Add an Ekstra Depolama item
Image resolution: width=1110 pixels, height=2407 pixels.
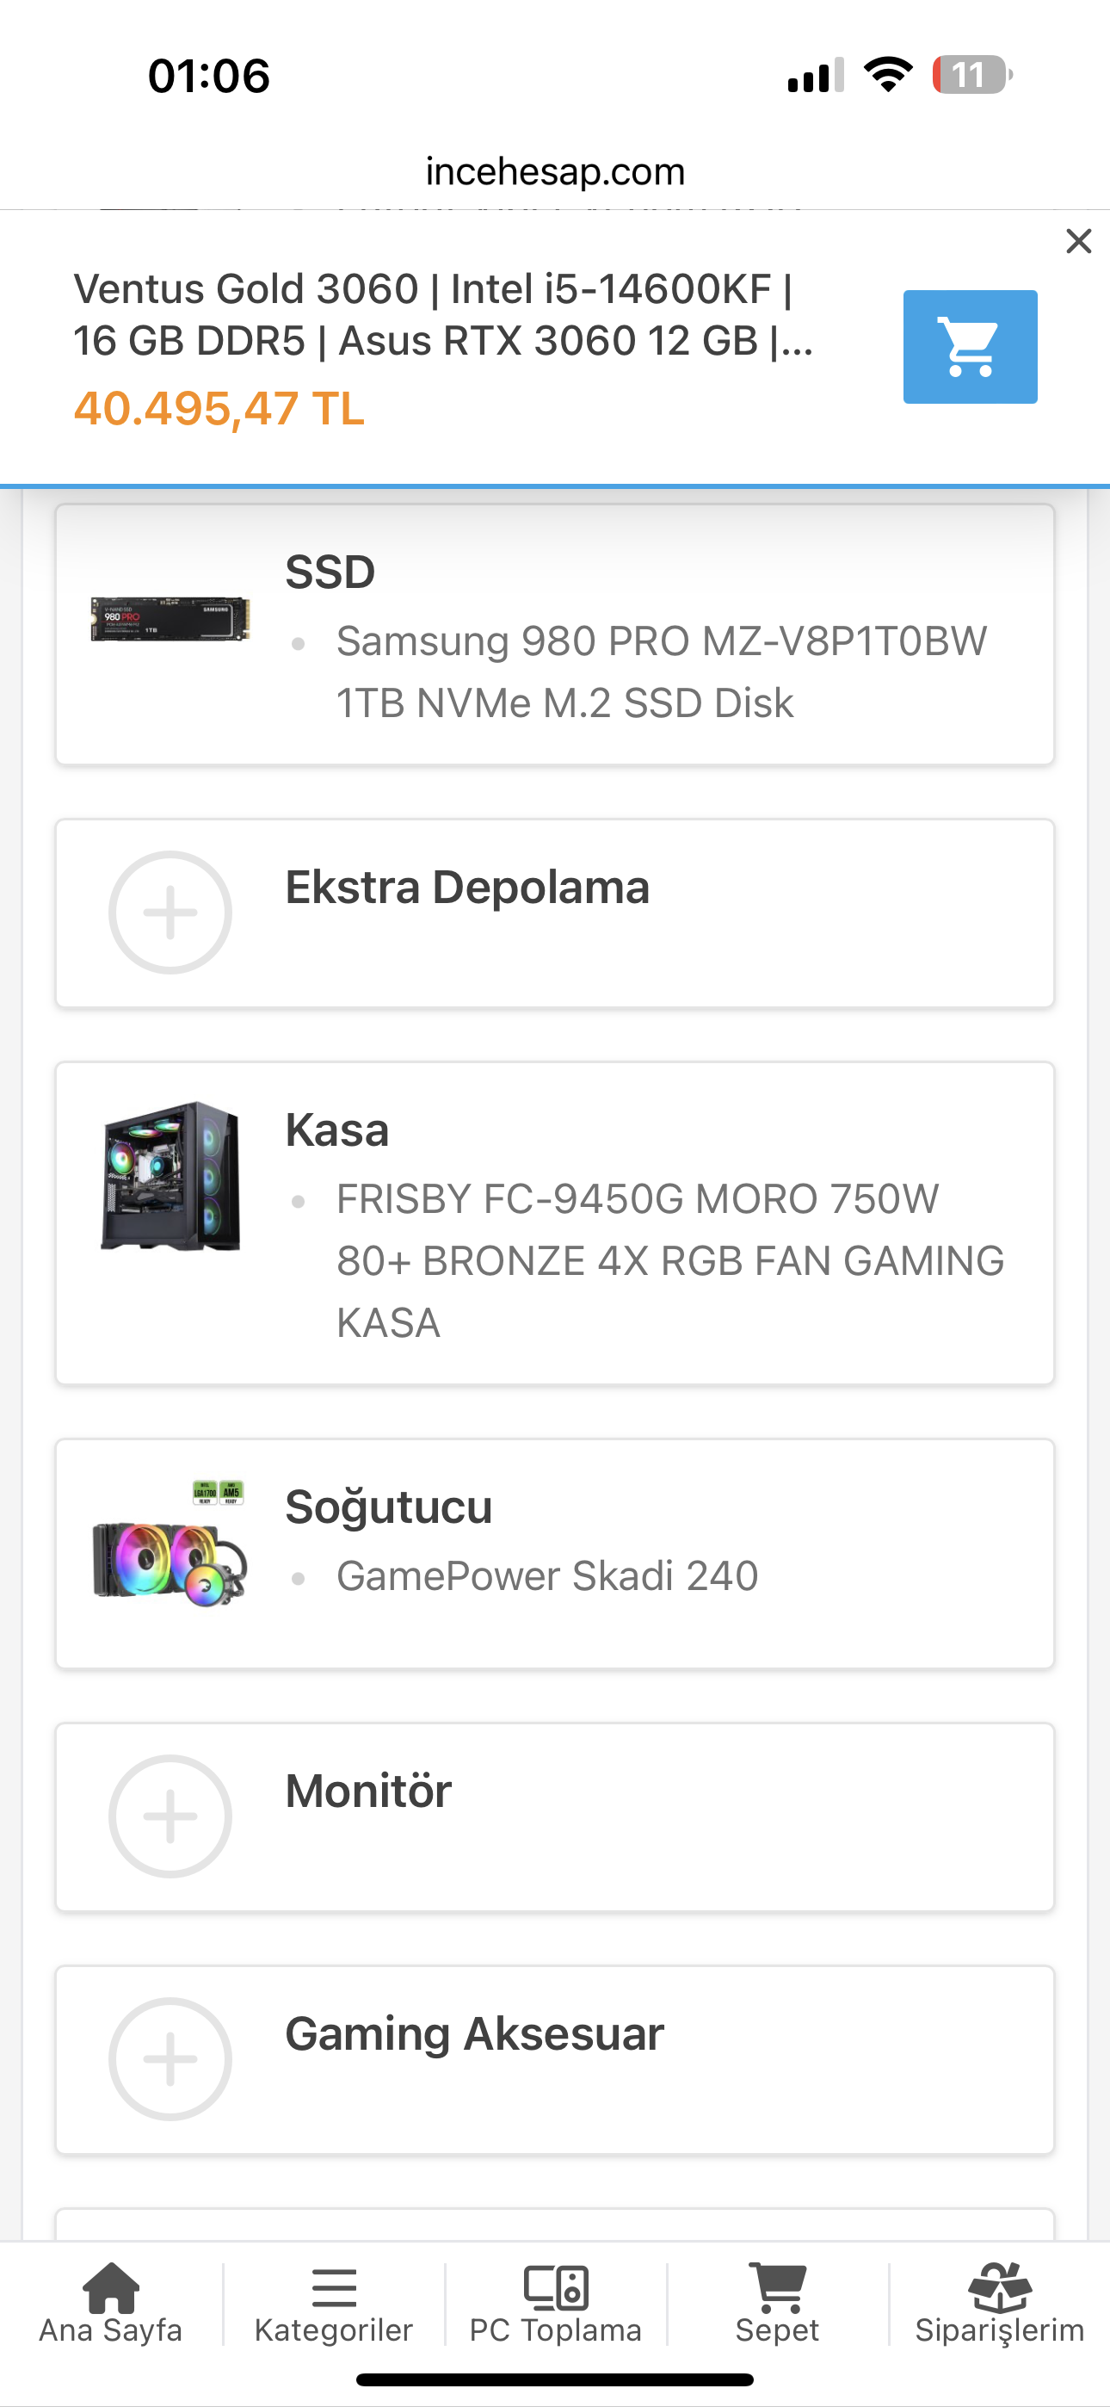click(x=170, y=912)
